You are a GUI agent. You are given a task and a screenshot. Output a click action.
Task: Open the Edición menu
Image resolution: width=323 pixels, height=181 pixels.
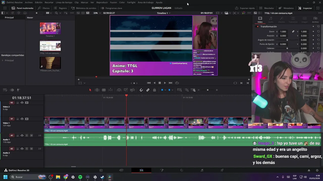pos(39,2)
